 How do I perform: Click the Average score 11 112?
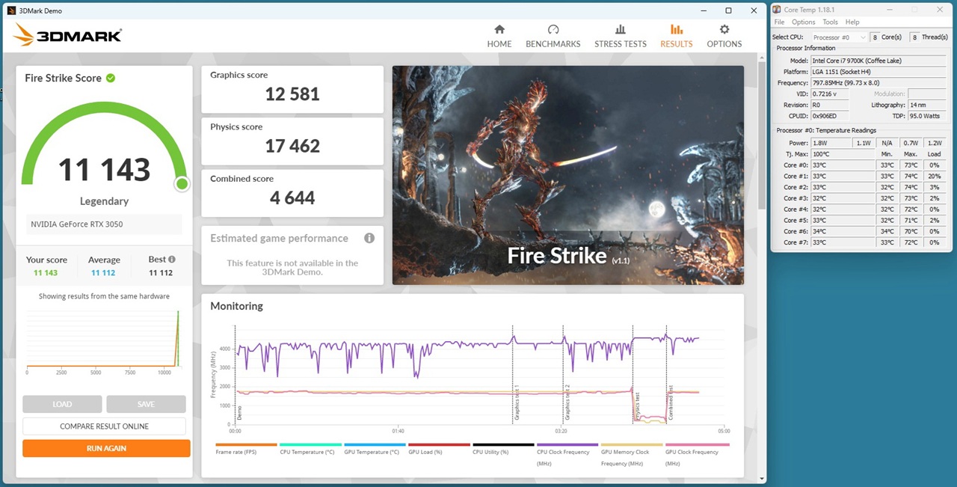coord(103,273)
